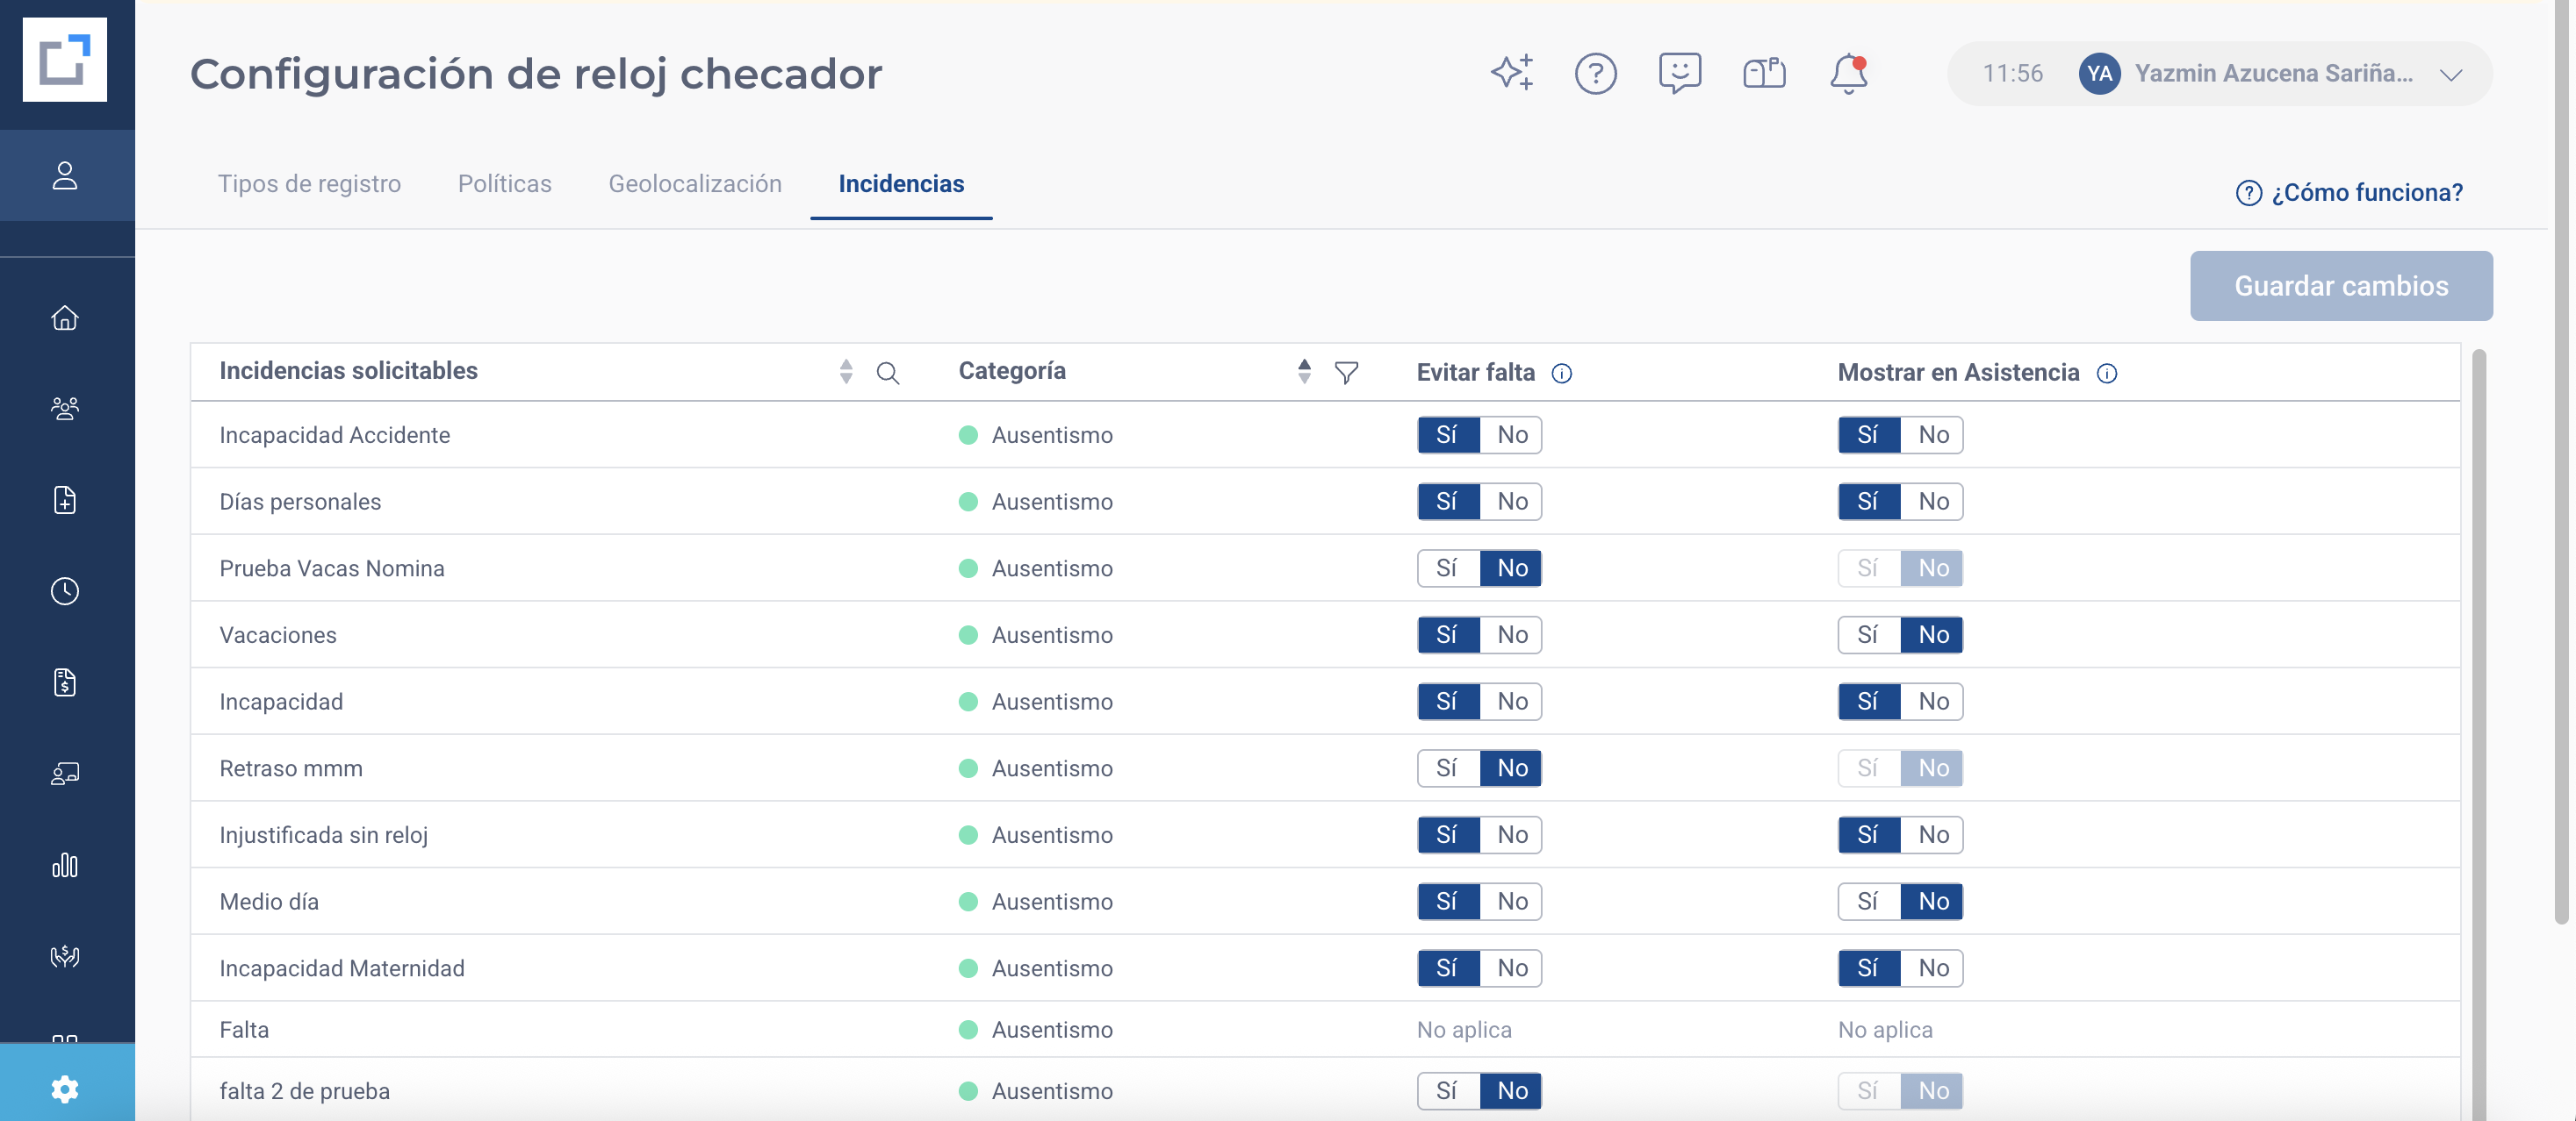Screen dimensions: 2576x1121
Task: Click the Falta incidence name
Action: coord(244,1030)
